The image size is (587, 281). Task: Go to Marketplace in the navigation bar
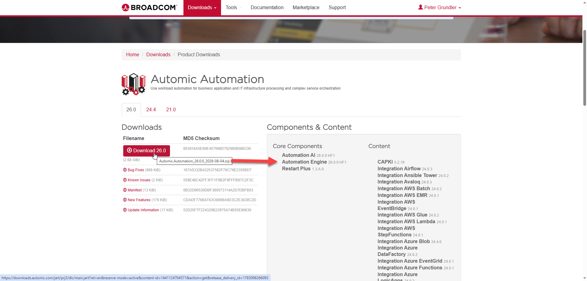coord(306,7)
